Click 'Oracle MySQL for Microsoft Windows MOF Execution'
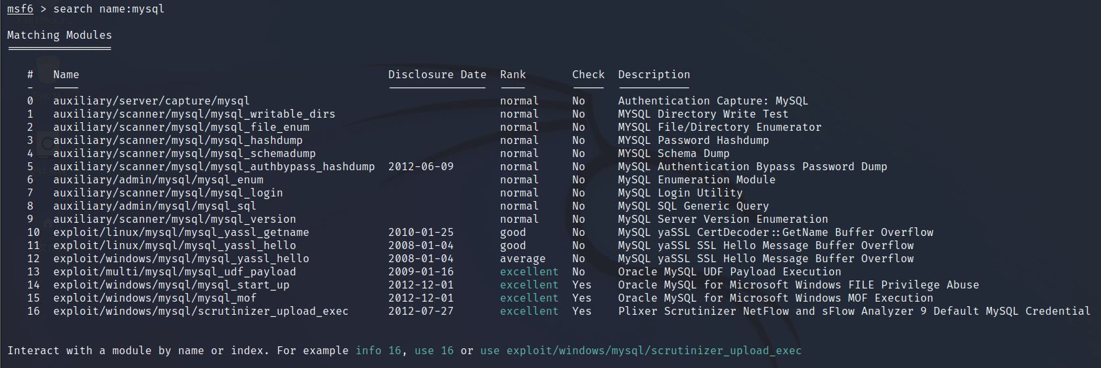1101x368 pixels. click(776, 298)
